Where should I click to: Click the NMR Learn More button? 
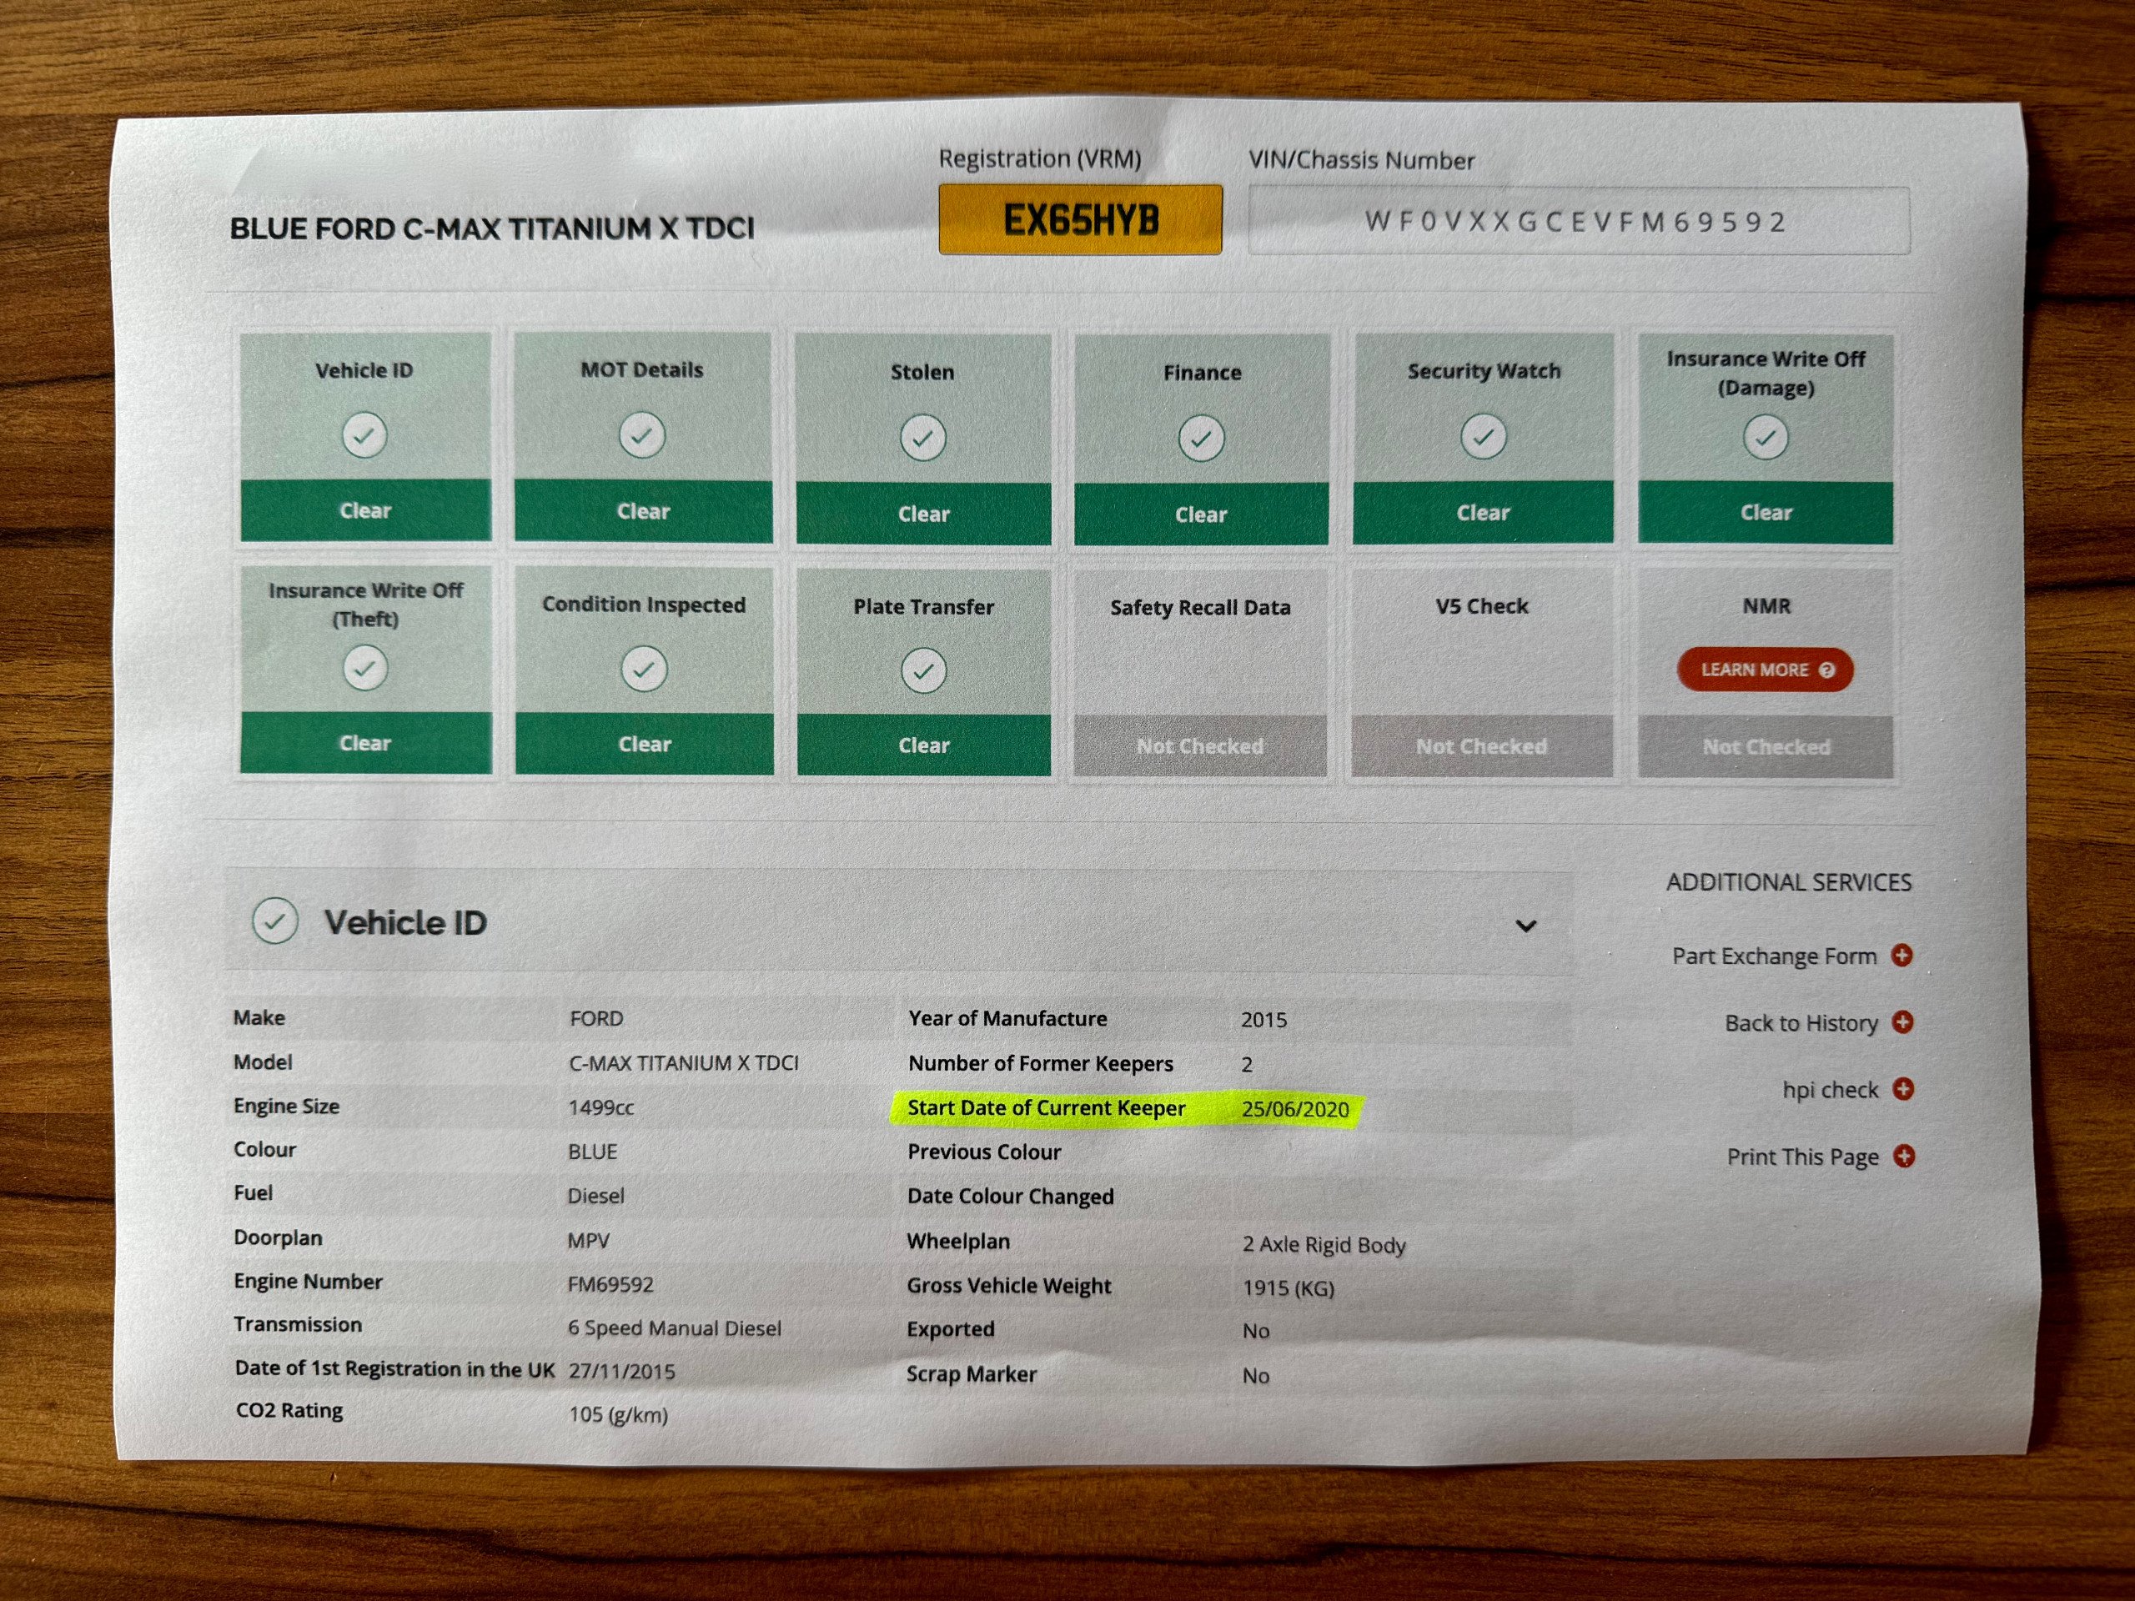(1766, 670)
